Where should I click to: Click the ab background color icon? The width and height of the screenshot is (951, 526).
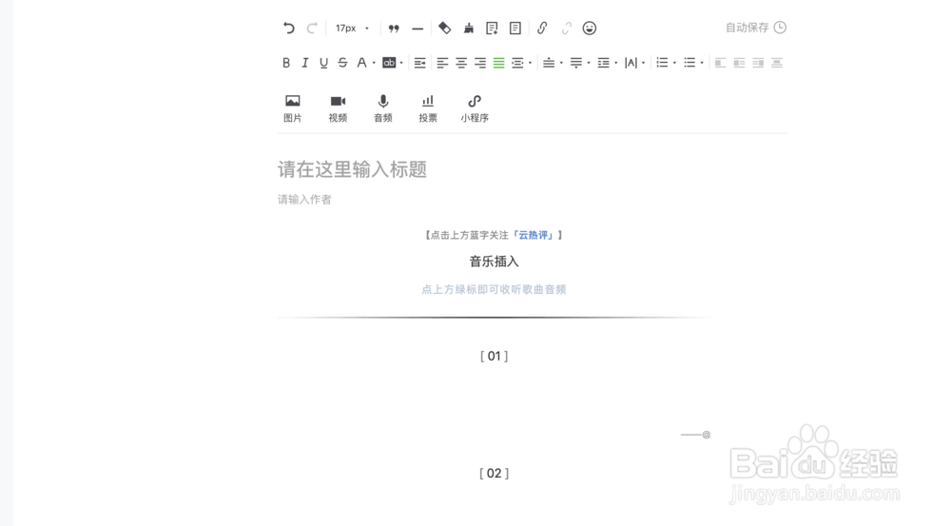389,63
